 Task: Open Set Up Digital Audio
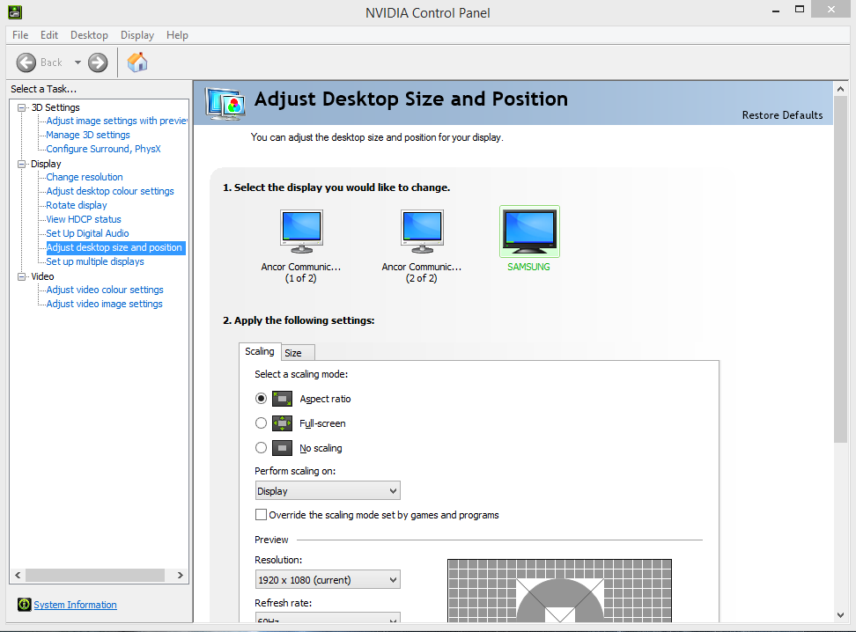click(x=87, y=233)
